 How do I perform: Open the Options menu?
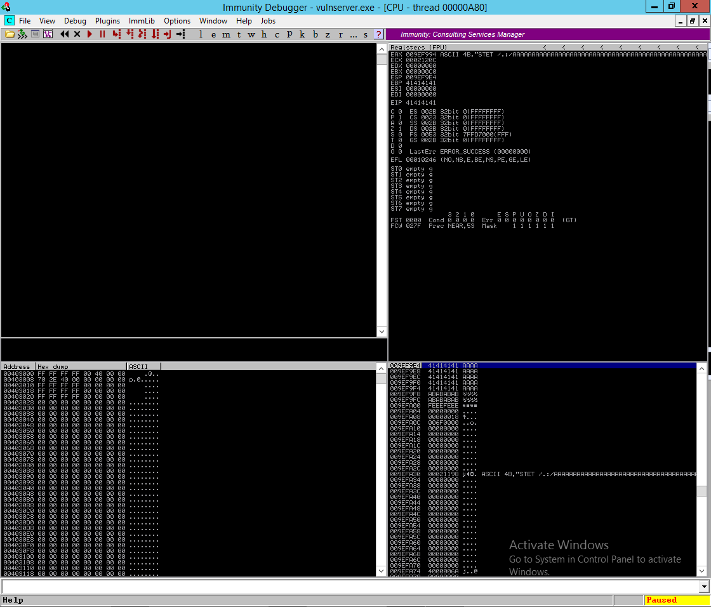click(177, 21)
